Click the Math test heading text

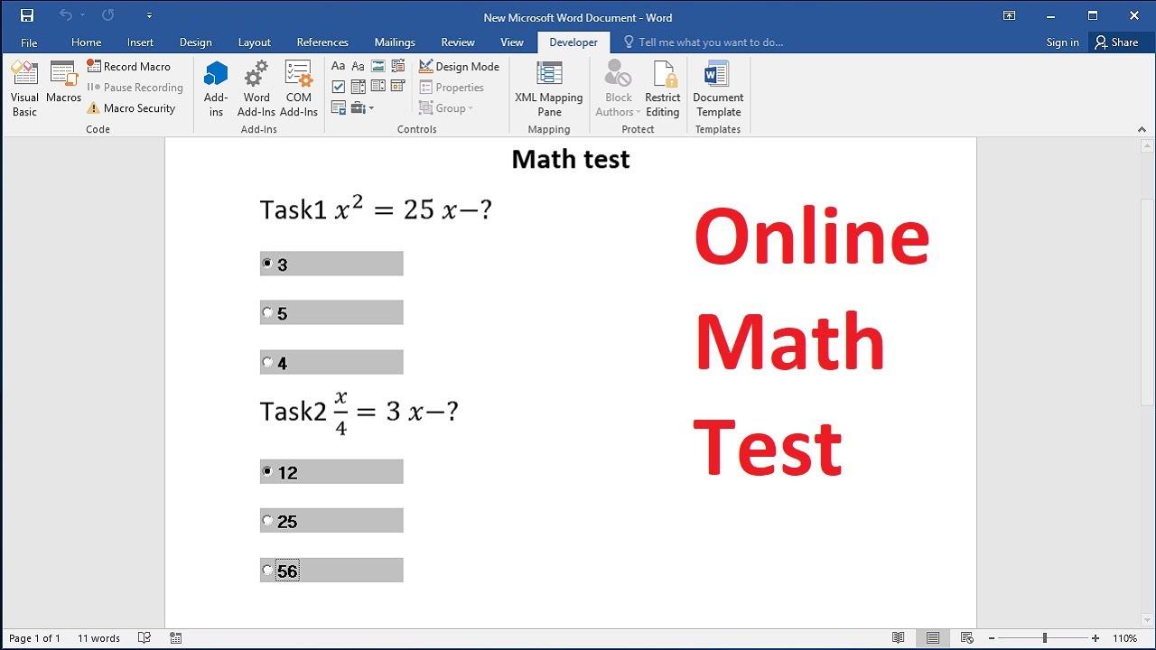(x=571, y=159)
